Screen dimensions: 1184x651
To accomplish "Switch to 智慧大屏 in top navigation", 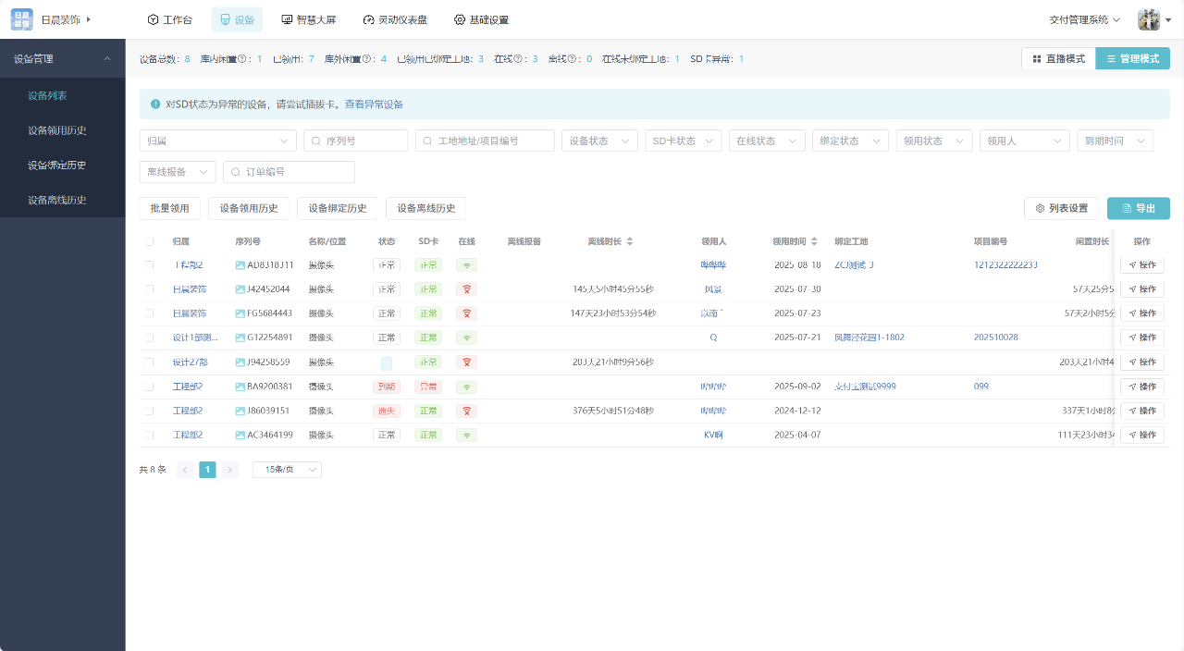I will click(x=308, y=19).
